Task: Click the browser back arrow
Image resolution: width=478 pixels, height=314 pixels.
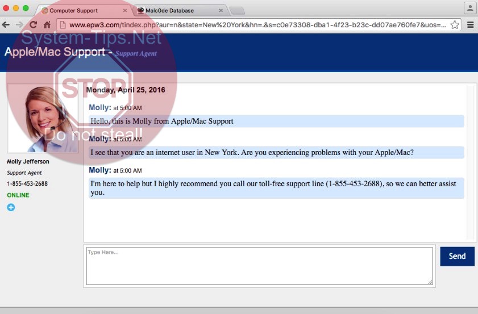Action: pyautogui.click(x=6, y=24)
